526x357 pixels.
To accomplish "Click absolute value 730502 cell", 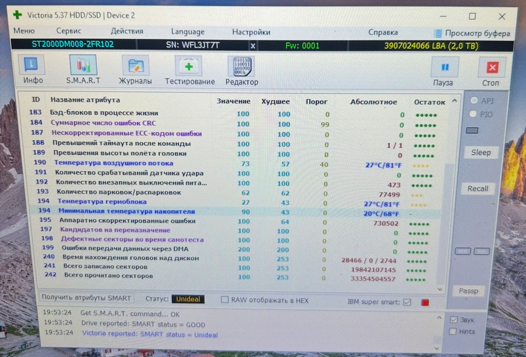I will (x=386, y=223).
